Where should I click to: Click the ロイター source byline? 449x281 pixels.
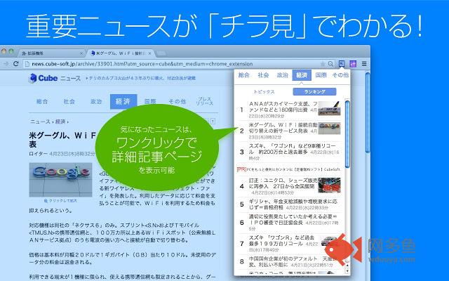(x=38, y=154)
